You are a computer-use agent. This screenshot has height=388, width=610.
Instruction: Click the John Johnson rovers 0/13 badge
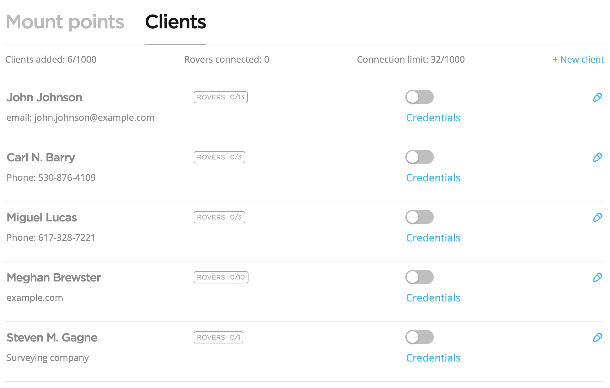tap(220, 97)
